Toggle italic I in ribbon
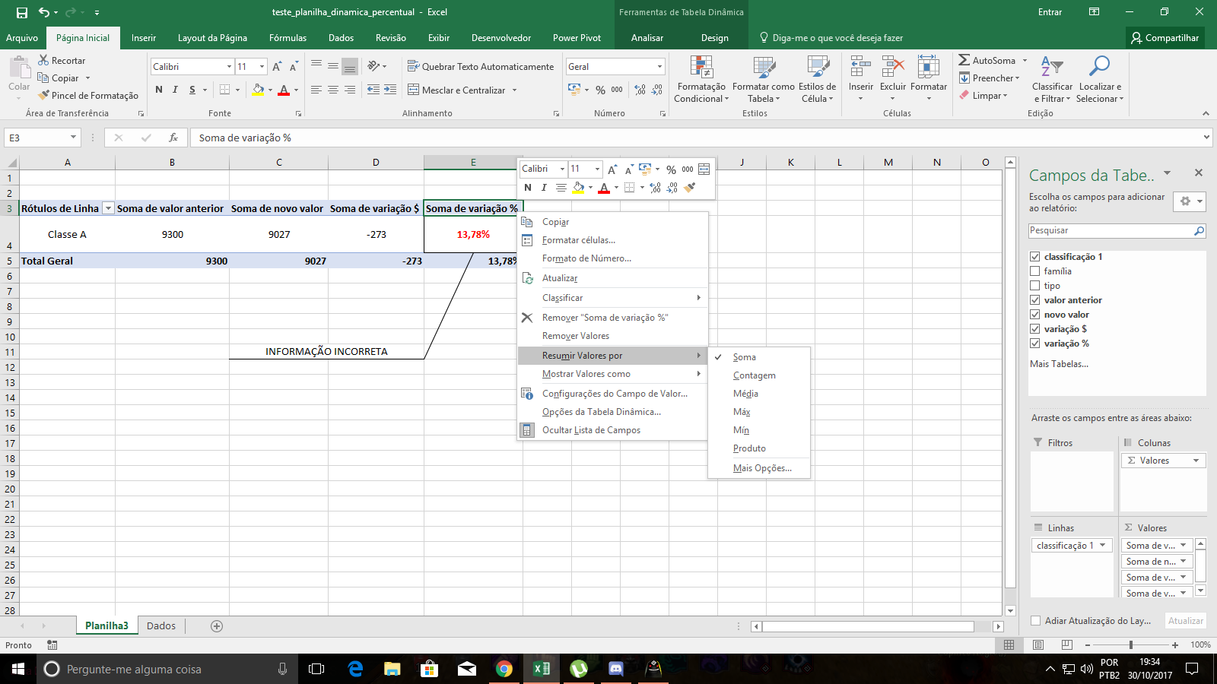This screenshot has height=684, width=1217. pyautogui.click(x=175, y=90)
